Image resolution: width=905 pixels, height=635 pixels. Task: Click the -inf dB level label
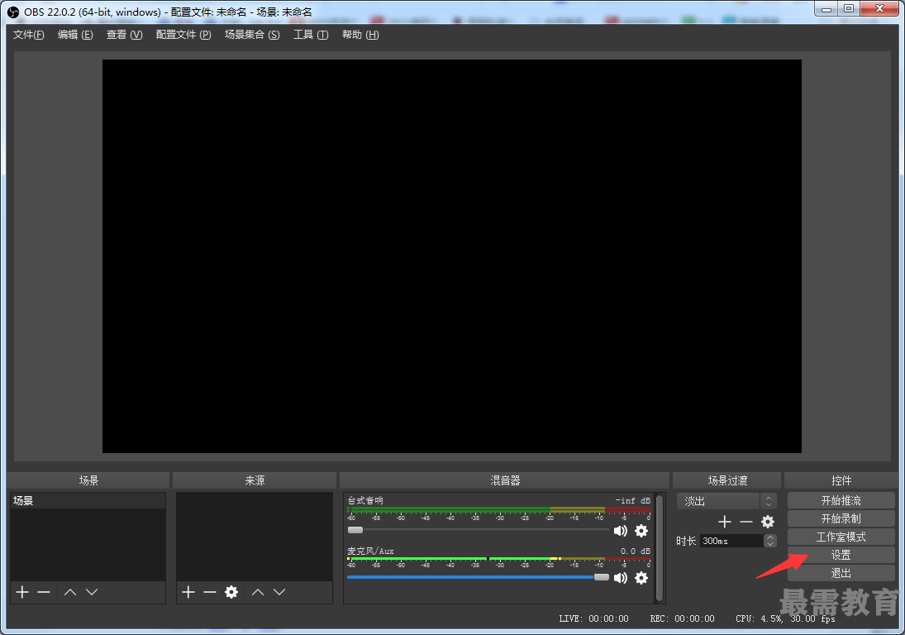pyautogui.click(x=632, y=500)
